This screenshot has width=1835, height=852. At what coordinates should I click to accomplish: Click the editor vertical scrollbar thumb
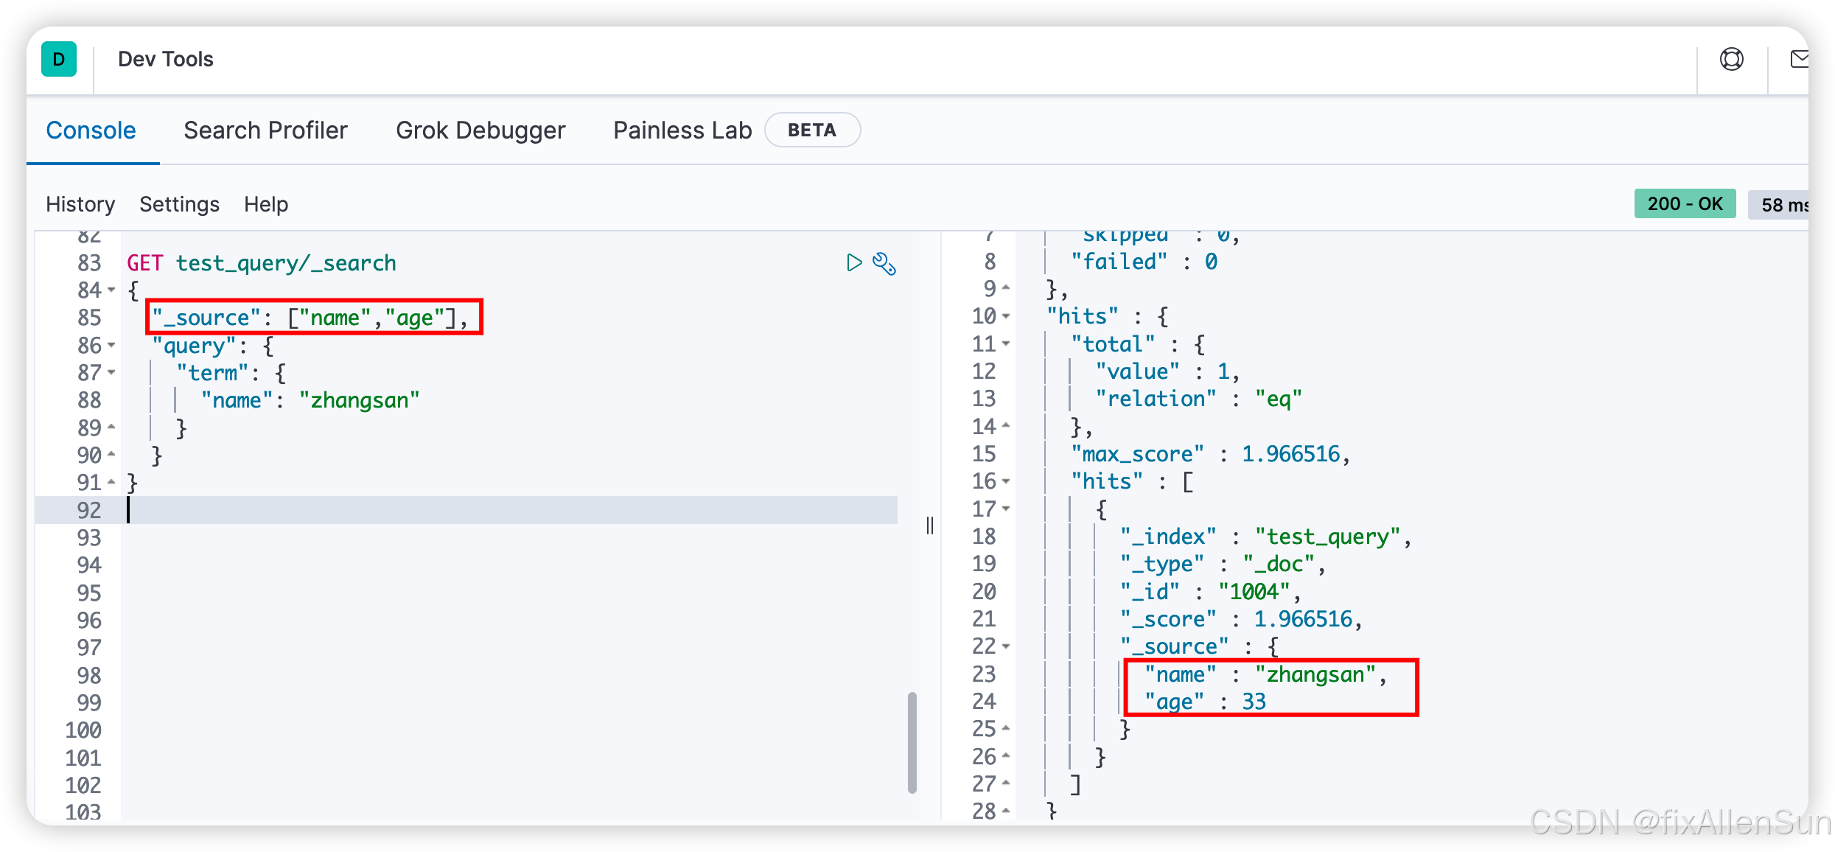click(912, 741)
